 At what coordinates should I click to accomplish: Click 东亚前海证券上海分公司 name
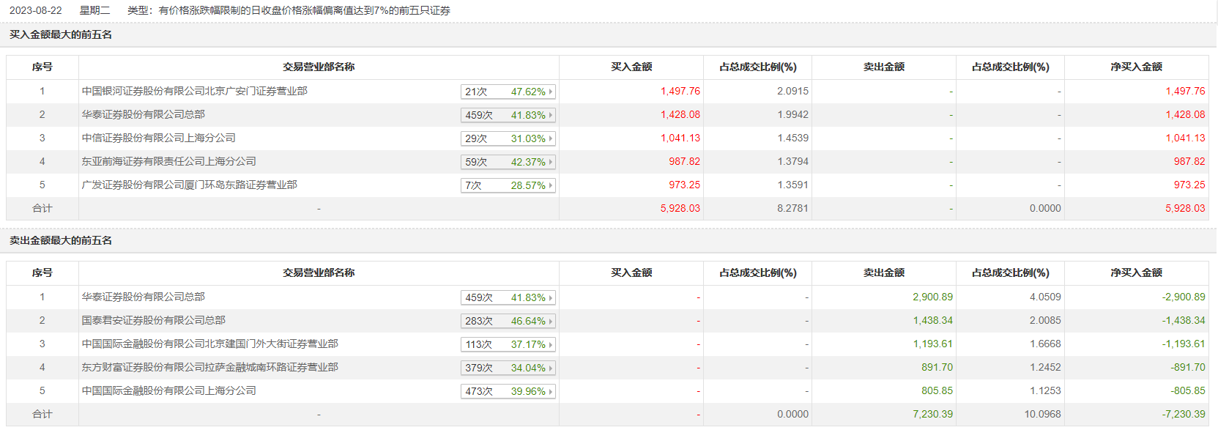(x=168, y=162)
